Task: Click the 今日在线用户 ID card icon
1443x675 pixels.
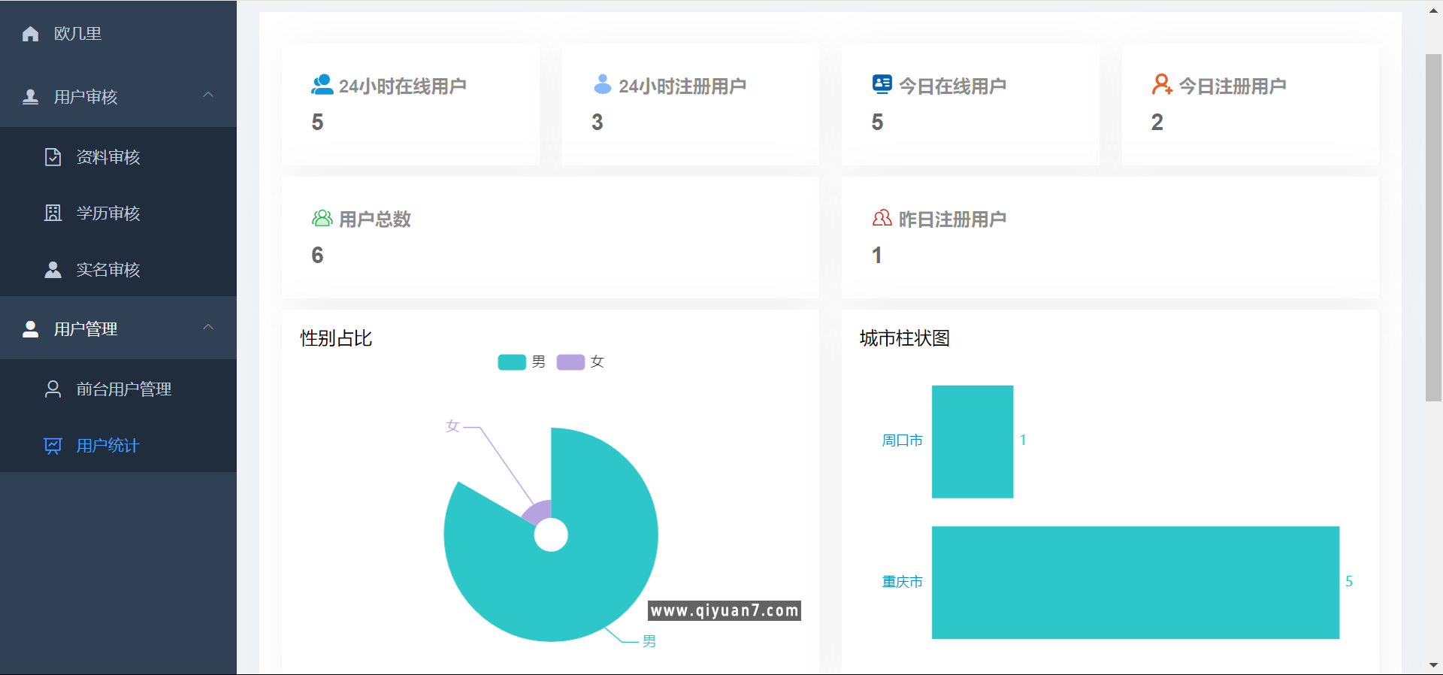Action: point(882,84)
